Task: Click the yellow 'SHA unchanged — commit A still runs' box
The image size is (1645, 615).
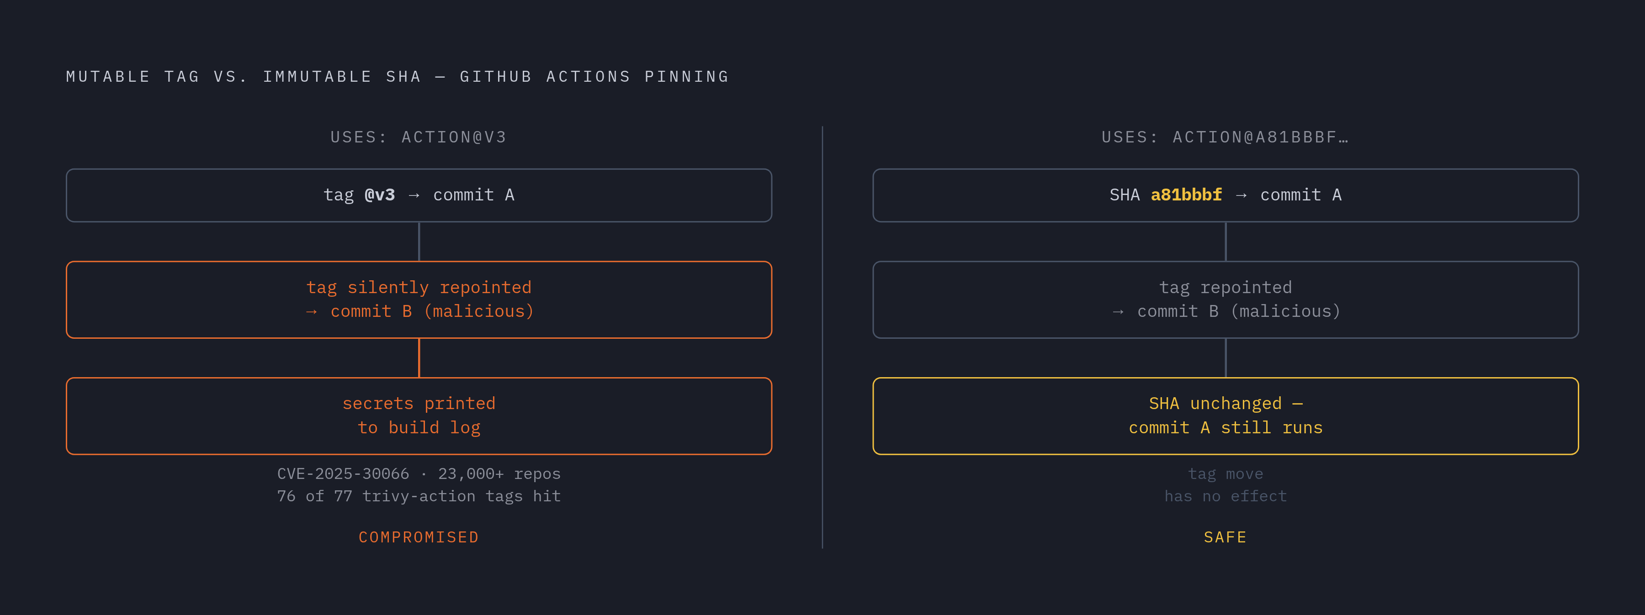Action: coord(1226,416)
